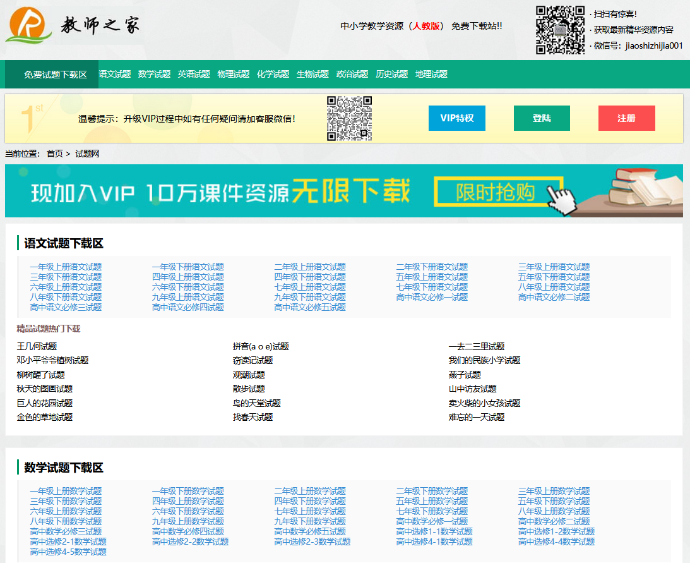Open 二年级下册数学试题 link
Viewport: 690px width, 563px height.
tap(432, 491)
